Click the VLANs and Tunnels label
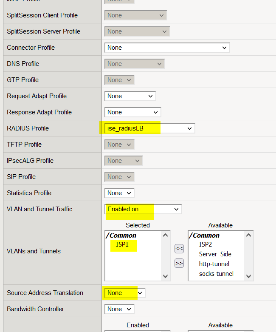This screenshot has height=332, width=276. [34, 251]
